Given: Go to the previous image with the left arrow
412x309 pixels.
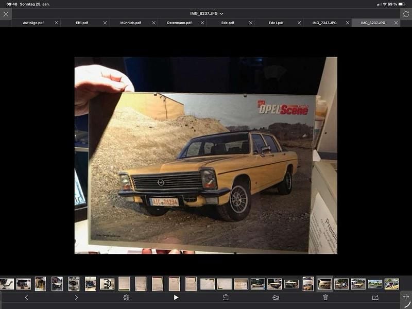Looking at the screenshot, I should point(27,297).
